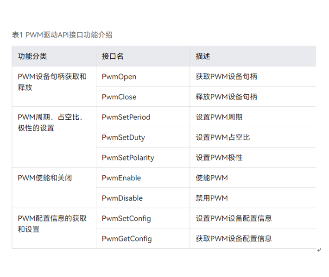The width and height of the screenshot is (329, 277).
Task: Click the PwmDisable interface cell
Action: 122,198
